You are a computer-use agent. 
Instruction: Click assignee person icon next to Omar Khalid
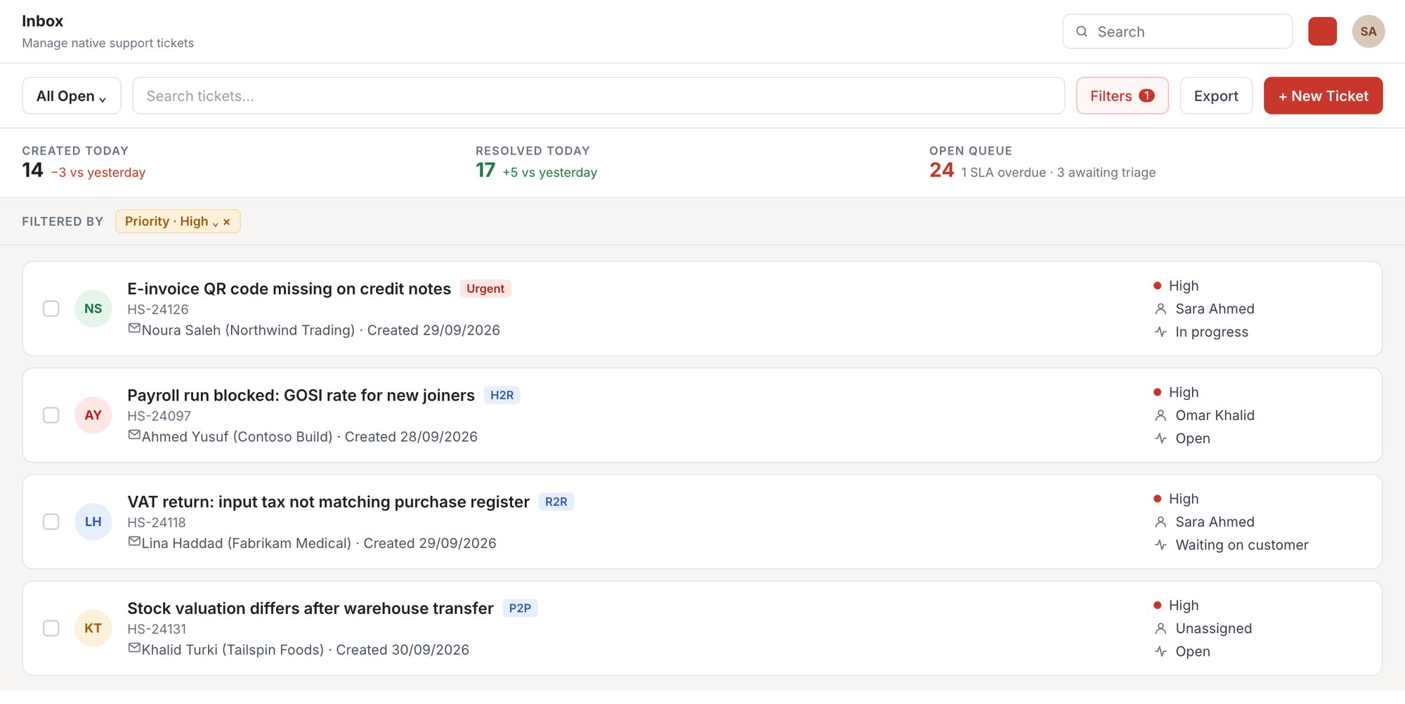tap(1161, 415)
